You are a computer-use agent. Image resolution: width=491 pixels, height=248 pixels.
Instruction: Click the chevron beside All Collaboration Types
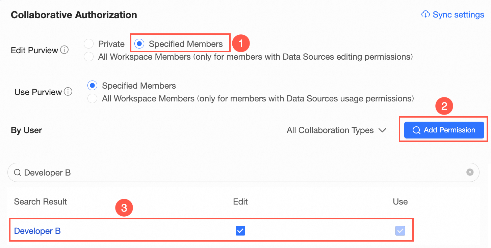pos(382,130)
